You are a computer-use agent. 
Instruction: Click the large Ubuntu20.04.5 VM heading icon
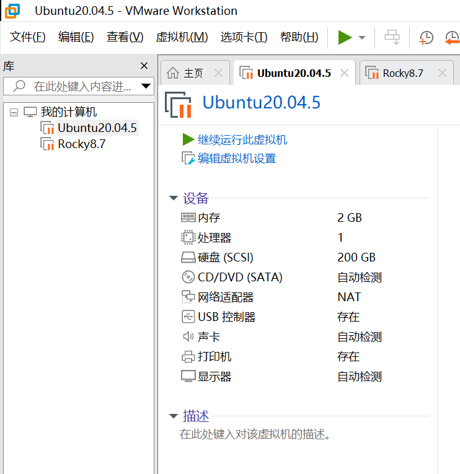[178, 105]
